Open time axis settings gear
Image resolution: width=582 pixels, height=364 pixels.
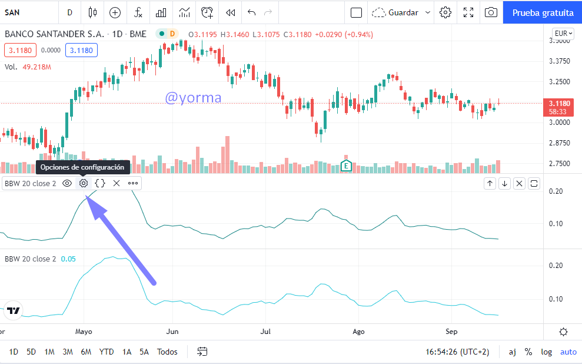pyautogui.click(x=563, y=332)
